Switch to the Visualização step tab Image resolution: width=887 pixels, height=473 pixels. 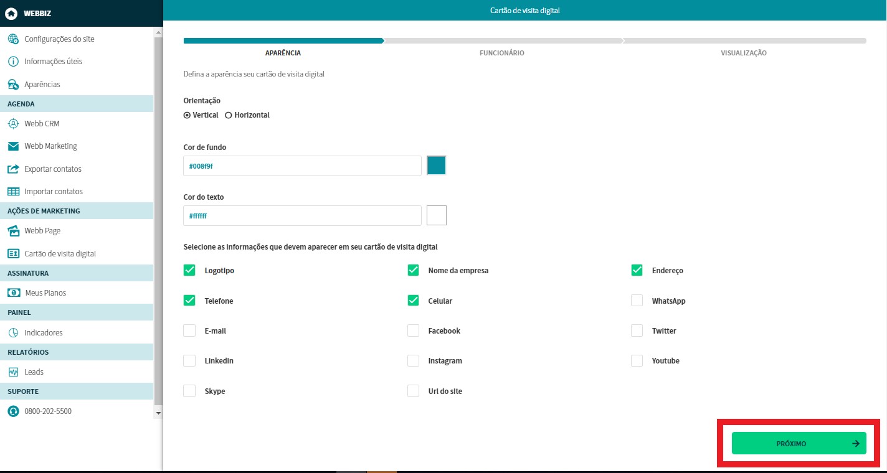743,53
